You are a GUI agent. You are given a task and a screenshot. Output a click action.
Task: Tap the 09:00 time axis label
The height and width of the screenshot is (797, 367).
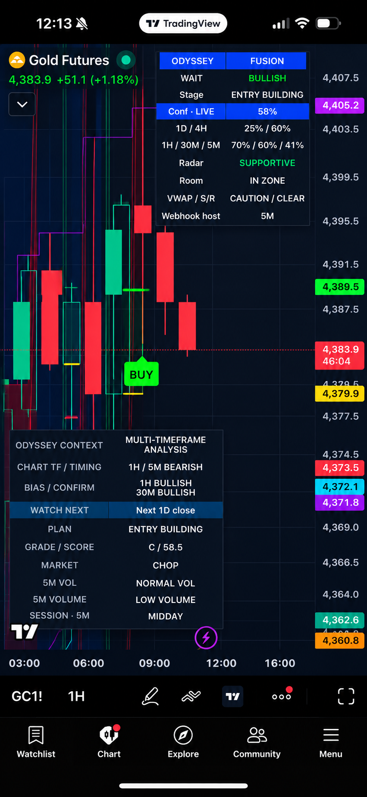point(154,663)
